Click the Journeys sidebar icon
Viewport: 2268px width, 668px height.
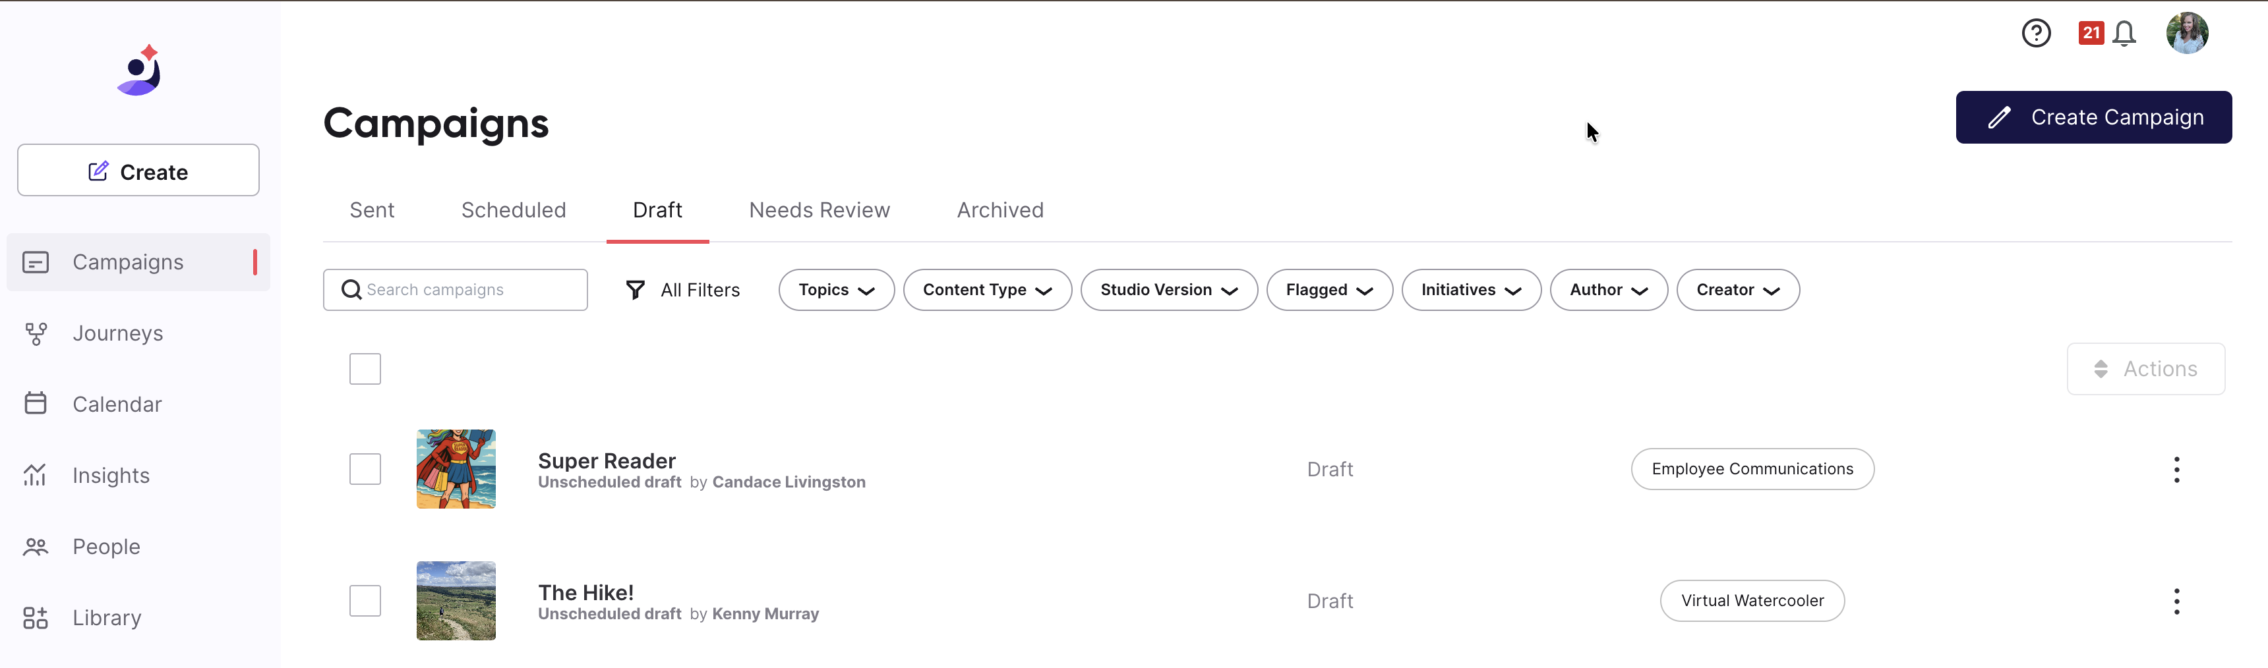(x=35, y=333)
